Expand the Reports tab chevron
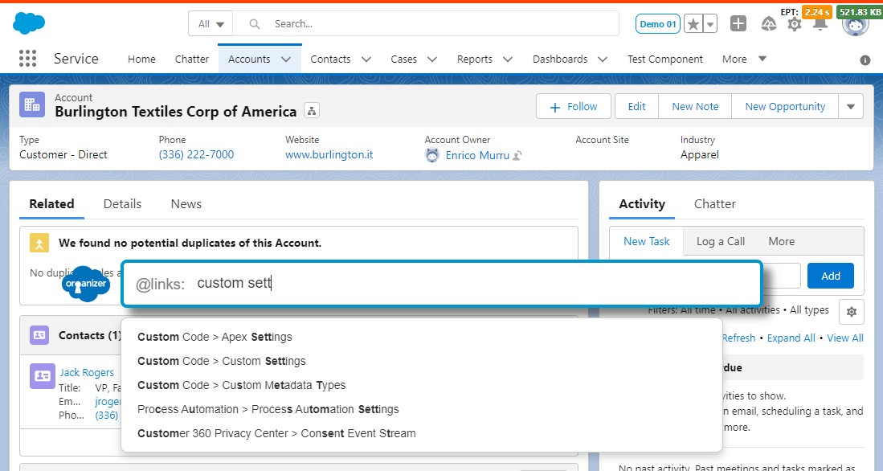 [508, 59]
